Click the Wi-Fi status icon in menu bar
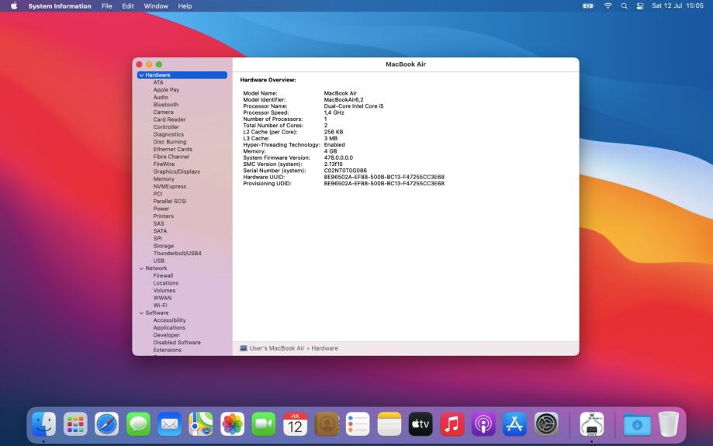The height and width of the screenshot is (446, 713). 607,6
